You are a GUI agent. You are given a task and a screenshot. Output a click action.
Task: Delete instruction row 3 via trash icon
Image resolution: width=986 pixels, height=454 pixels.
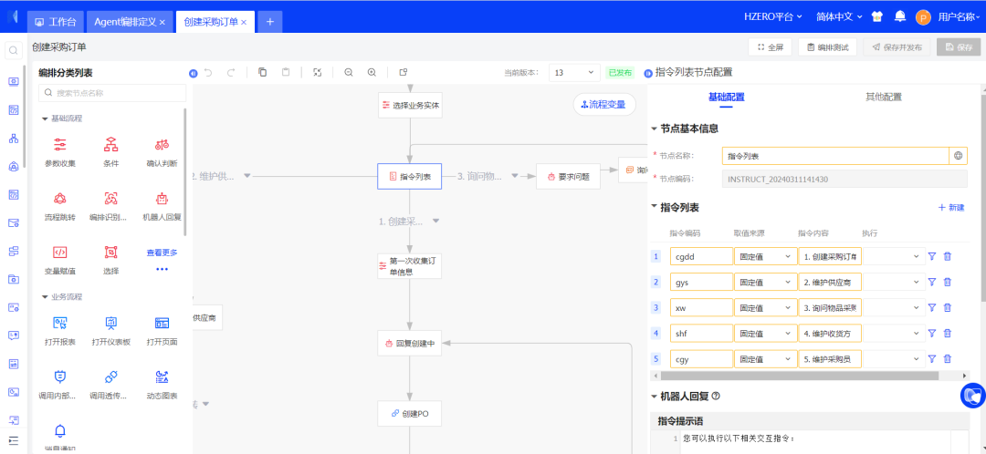[x=947, y=308]
